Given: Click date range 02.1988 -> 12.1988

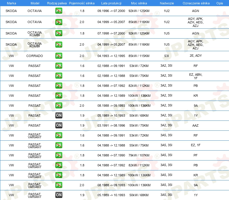Looking at the screenshot, I should click(x=111, y=76).
